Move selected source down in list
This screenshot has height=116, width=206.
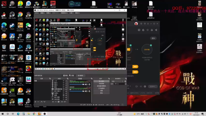pyautogui.click(x=65, y=102)
